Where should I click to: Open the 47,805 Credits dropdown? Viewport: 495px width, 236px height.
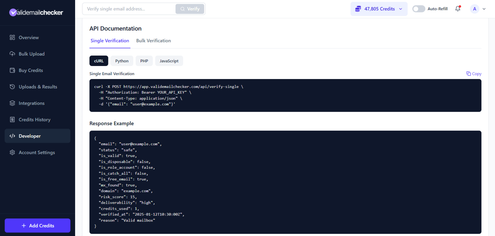(x=379, y=9)
